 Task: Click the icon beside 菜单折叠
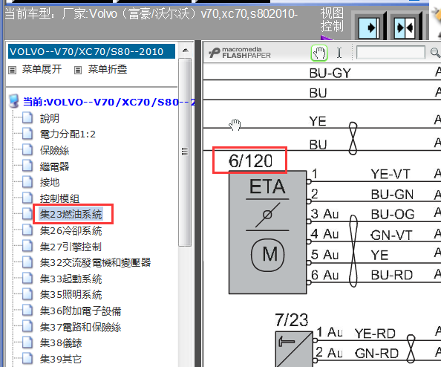(78, 70)
